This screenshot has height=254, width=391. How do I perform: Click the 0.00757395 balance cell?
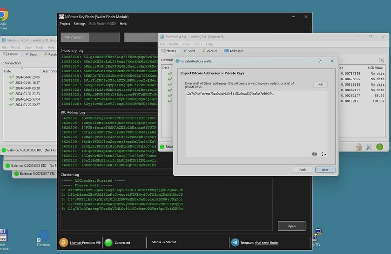[x=351, y=74]
